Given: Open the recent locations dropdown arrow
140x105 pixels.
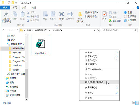Looking at the screenshot, I should pos(13,30).
